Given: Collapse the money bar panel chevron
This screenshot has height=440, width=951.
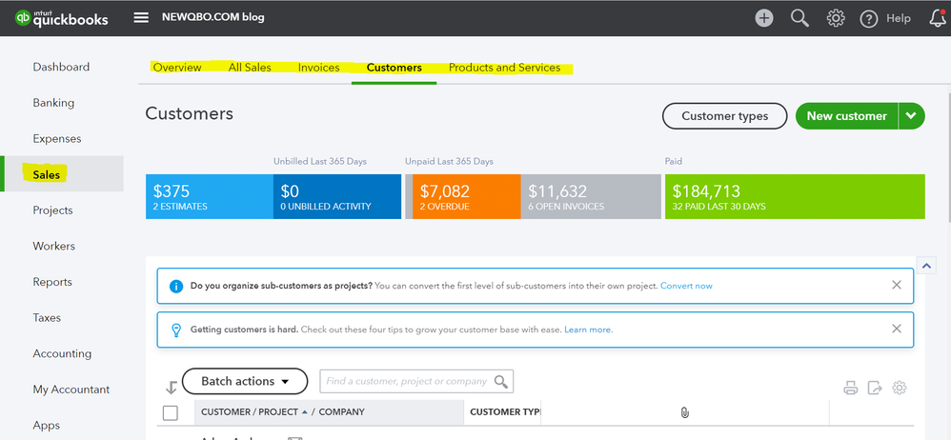Looking at the screenshot, I should 923,265.
